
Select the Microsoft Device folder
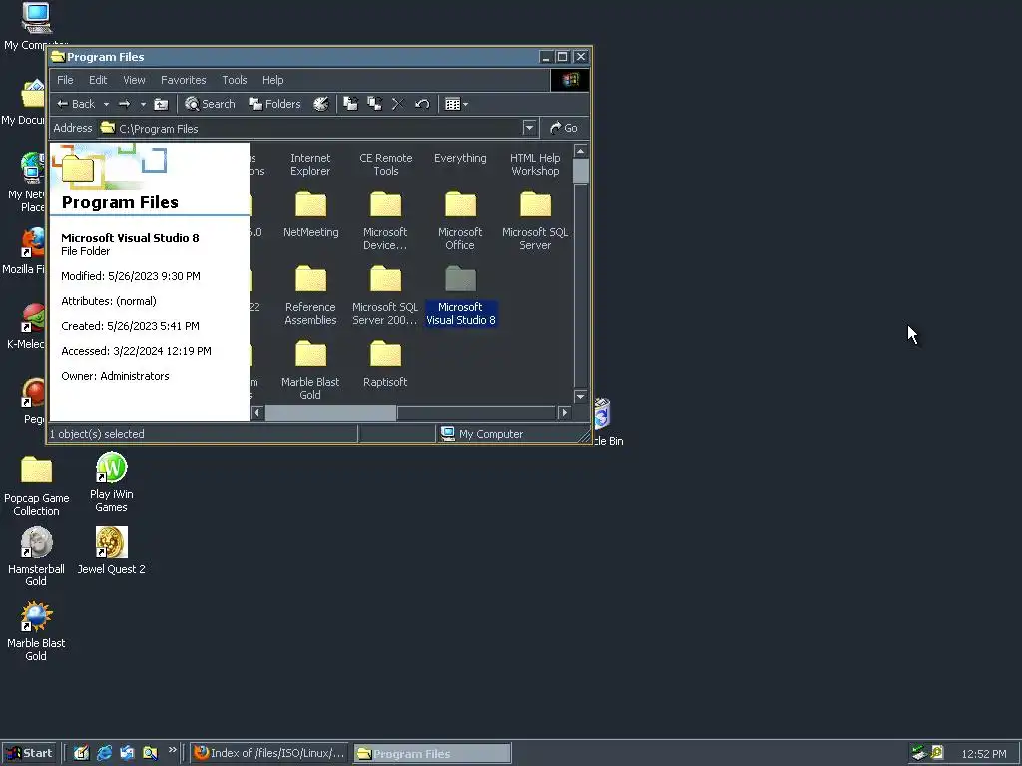click(385, 220)
